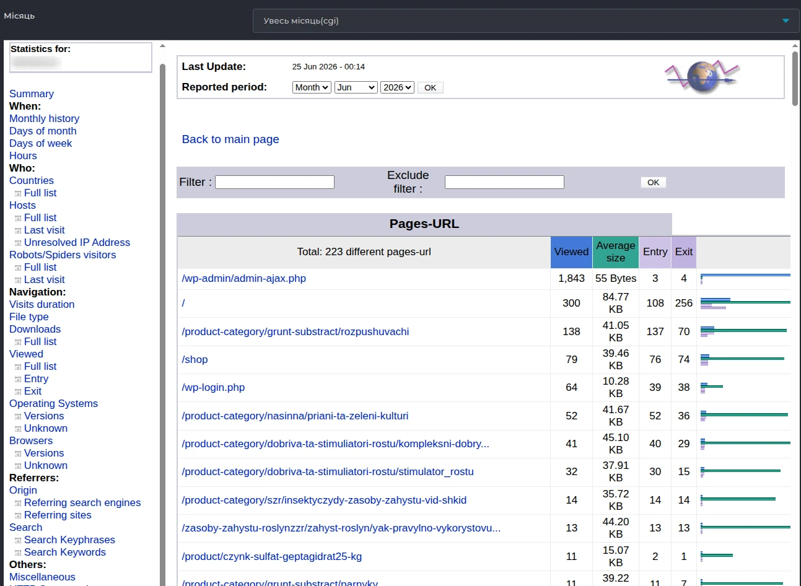This screenshot has height=586, width=801.
Task: Click icon beside Viewed Full list
Action: coord(18,367)
